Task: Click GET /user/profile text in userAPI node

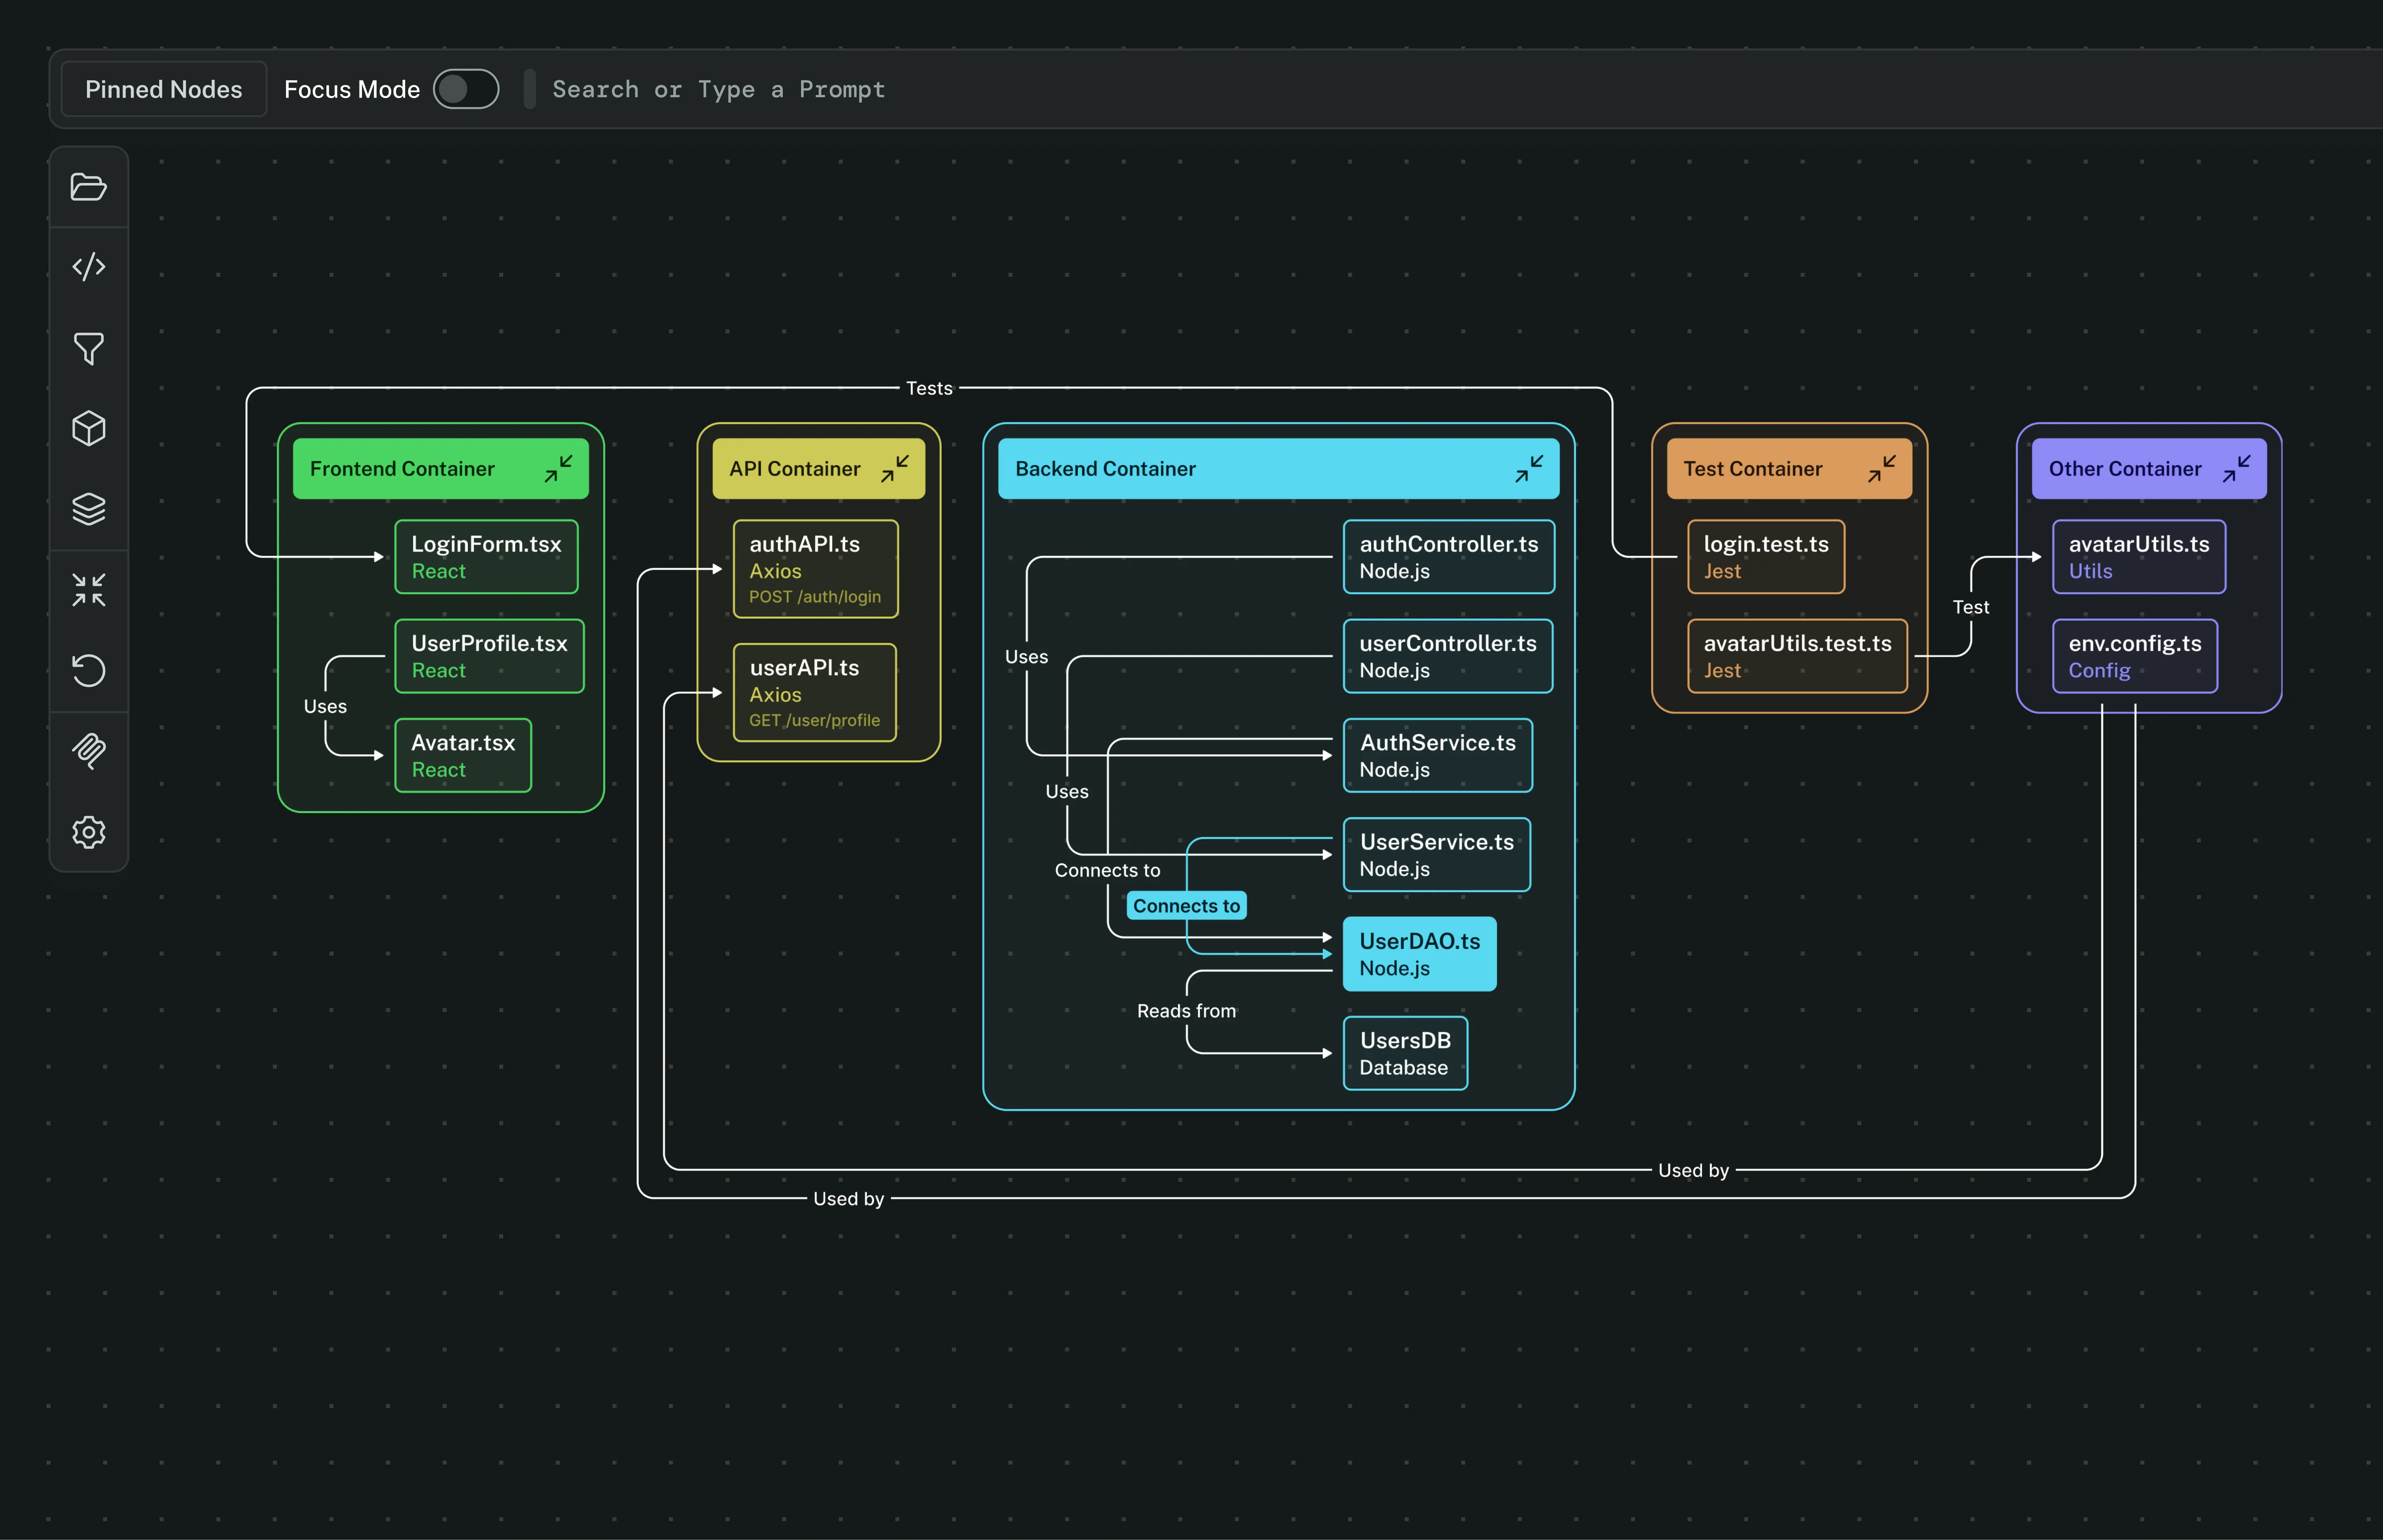Action: click(814, 720)
